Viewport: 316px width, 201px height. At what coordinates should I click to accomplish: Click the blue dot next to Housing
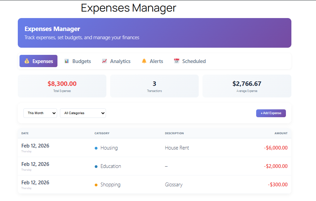coord(96,148)
